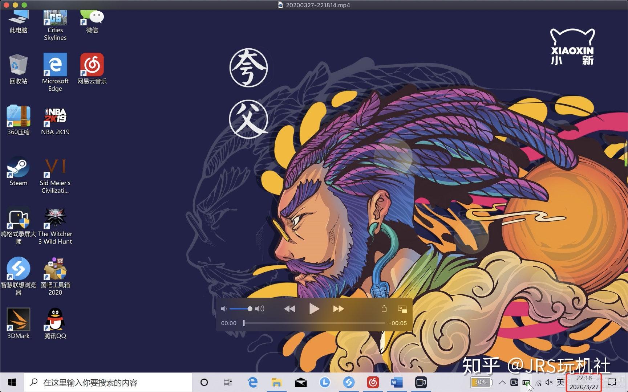The width and height of the screenshot is (628, 392).
Task: Open the 微信 WeChat shortcut
Action: click(92, 22)
